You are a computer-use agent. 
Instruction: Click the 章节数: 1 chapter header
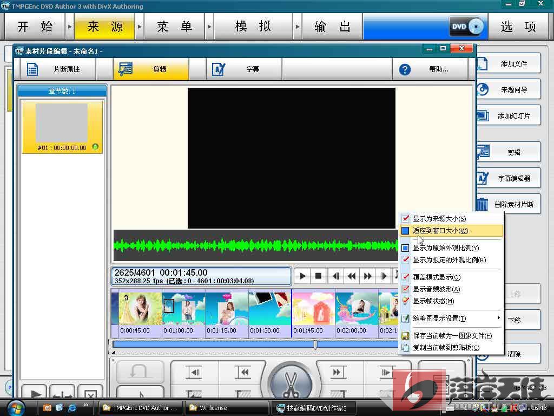(x=62, y=91)
